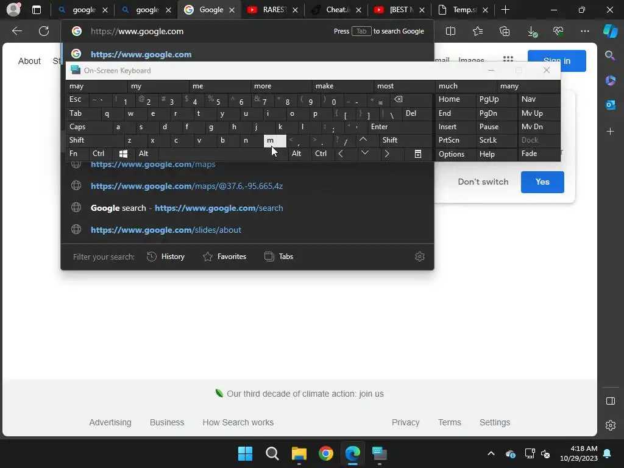Open the Privacy footer link
Screen dimensions: 624x468
[405, 422]
